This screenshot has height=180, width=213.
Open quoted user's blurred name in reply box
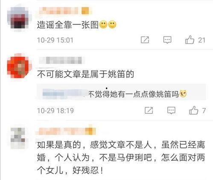tap(65, 94)
